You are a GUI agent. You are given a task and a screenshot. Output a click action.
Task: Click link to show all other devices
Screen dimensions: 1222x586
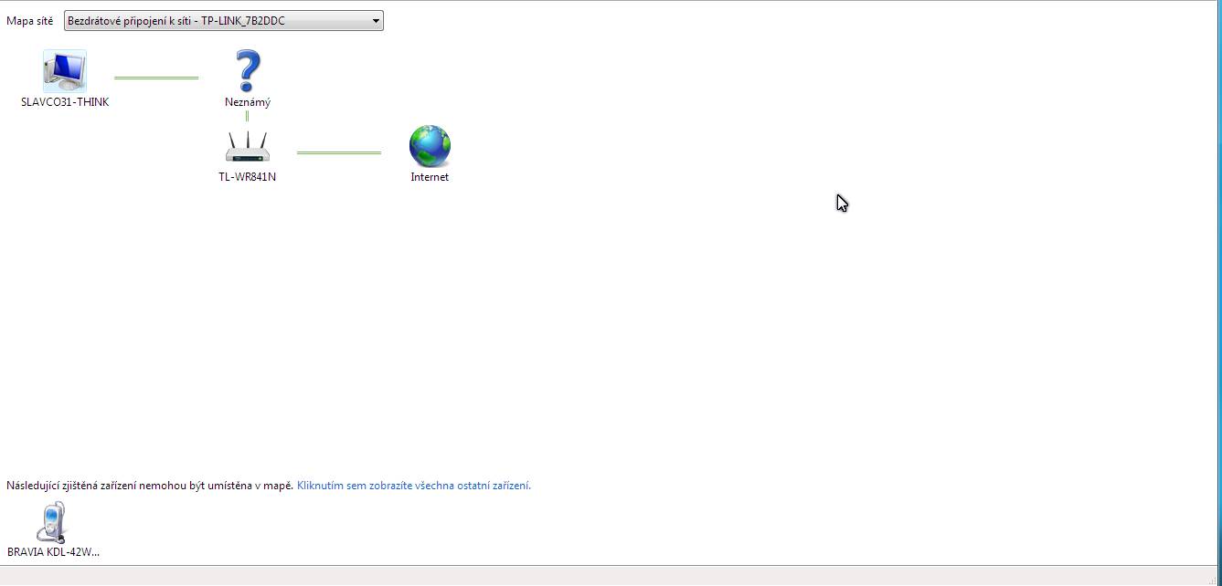pos(414,486)
